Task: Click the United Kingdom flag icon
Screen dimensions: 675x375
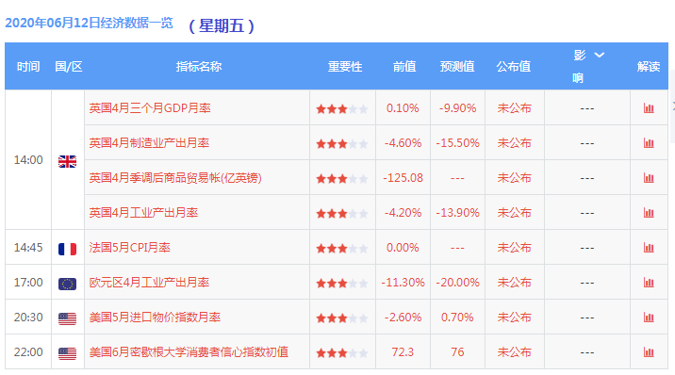Action: click(67, 161)
